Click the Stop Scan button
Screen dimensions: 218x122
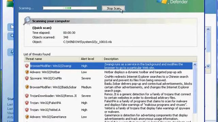tap(113, 8)
